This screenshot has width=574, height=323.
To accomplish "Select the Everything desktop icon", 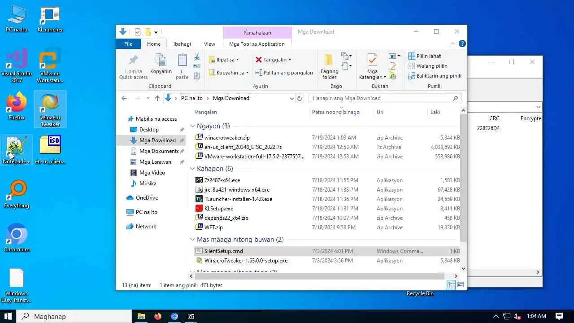I will [x=17, y=194].
